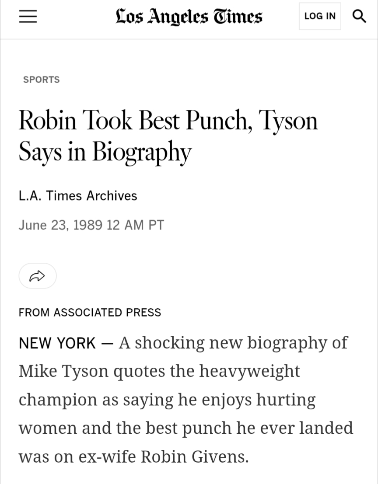
Task: Click the word "heavyweight" in the paragraph
Action: point(249,372)
